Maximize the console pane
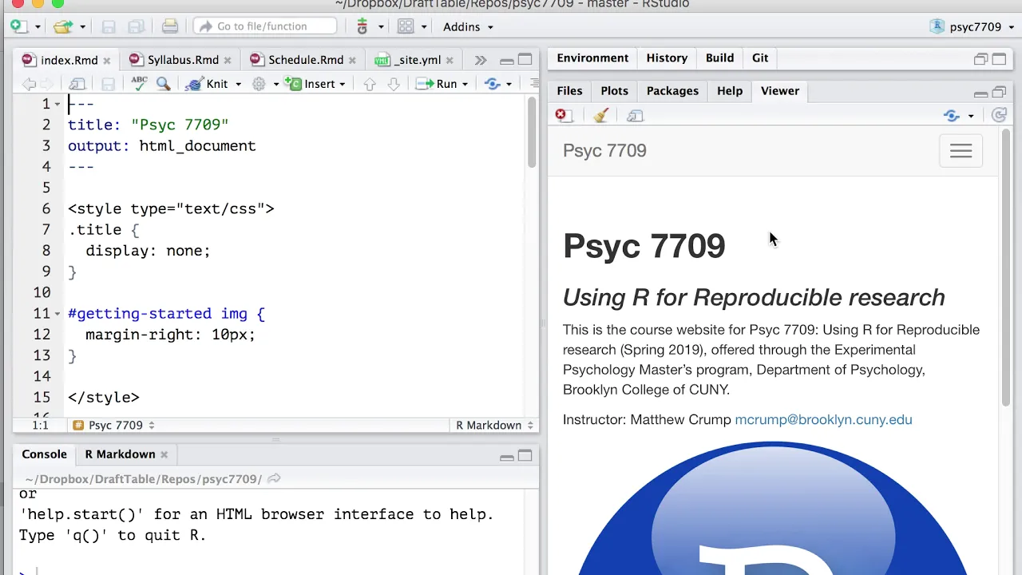 point(525,455)
